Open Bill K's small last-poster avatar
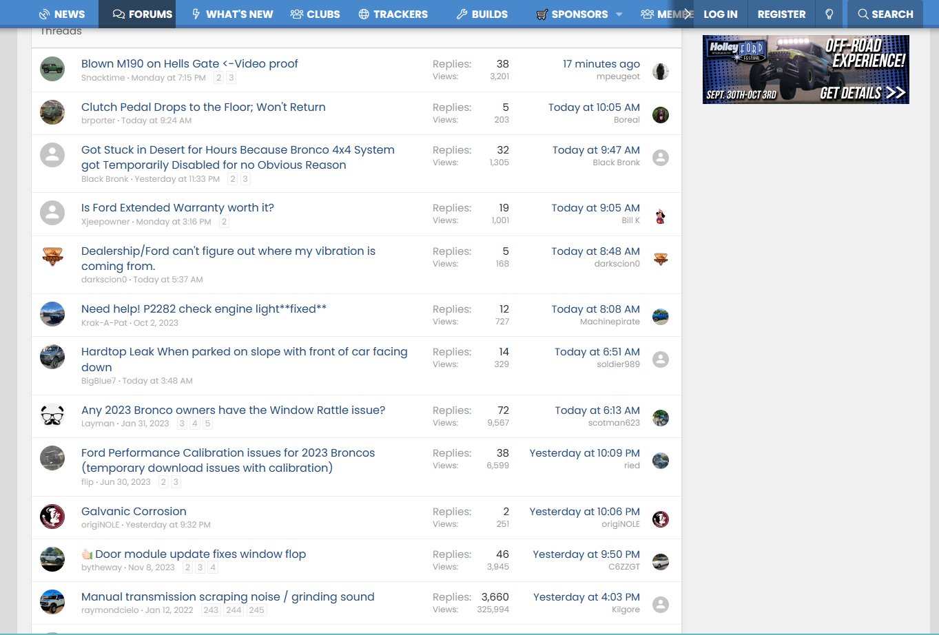Viewport: 939px width, 635px height. [x=661, y=216]
